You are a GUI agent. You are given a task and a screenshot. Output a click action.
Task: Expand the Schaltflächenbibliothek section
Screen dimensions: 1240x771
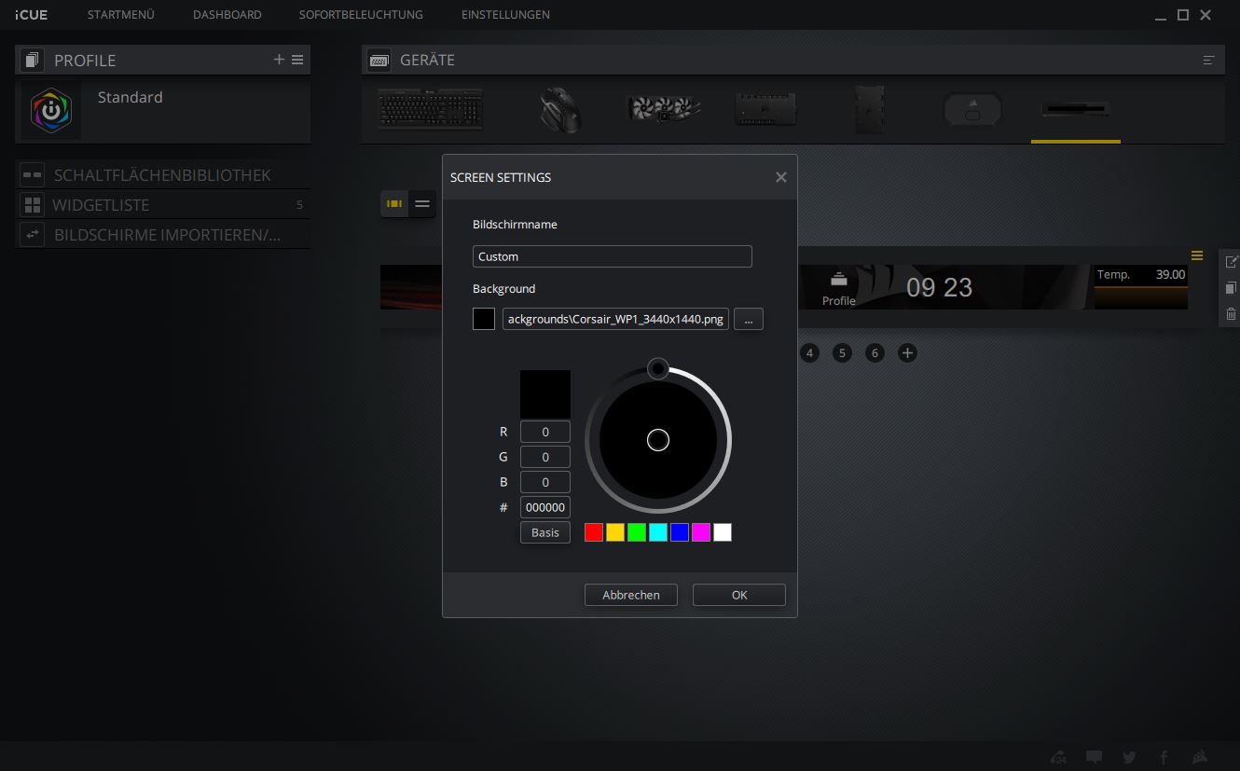(x=162, y=175)
